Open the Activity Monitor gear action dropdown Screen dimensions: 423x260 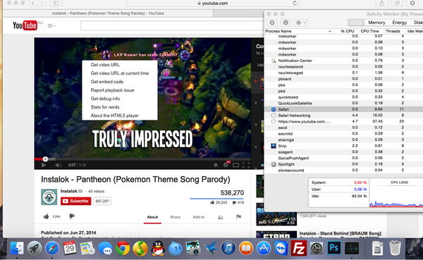pyautogui.click(x=300, y=23)
